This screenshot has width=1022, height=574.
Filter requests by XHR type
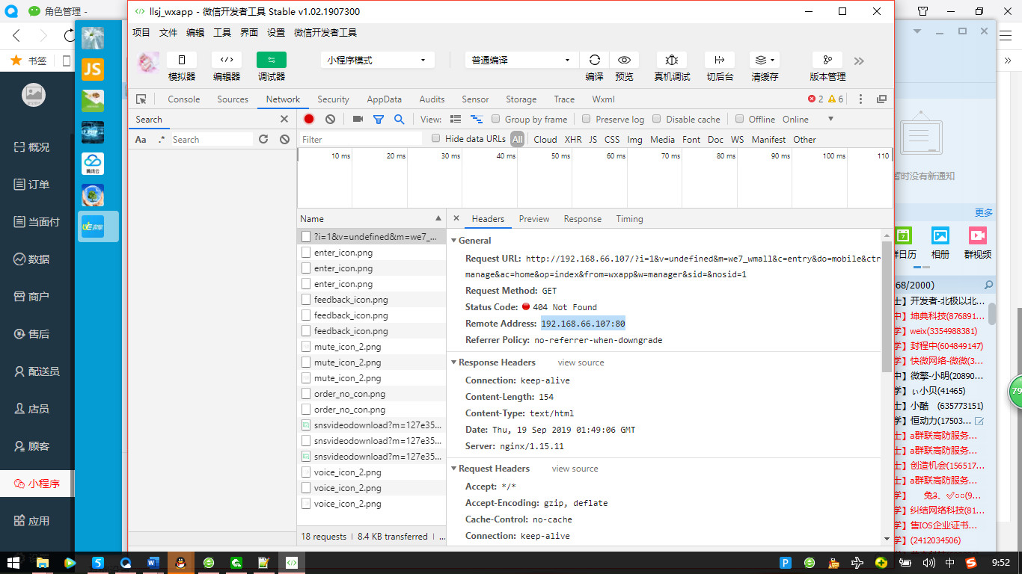point(573,140)
